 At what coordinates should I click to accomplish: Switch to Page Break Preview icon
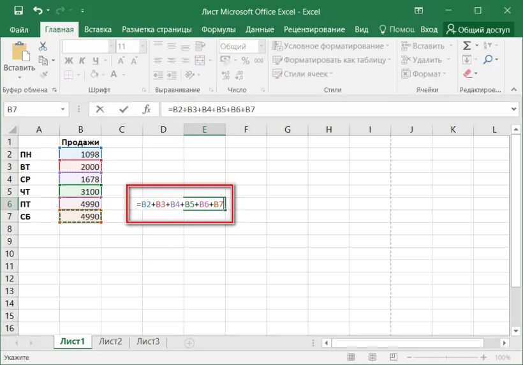click(x=394, y=357)
